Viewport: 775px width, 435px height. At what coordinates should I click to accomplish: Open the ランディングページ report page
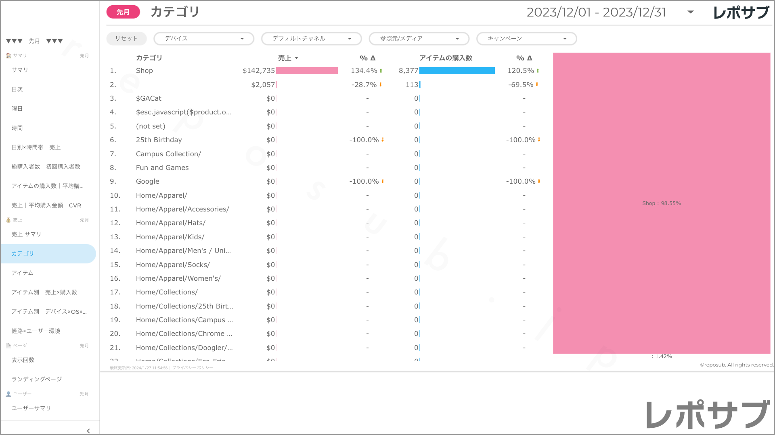[37, 379]
